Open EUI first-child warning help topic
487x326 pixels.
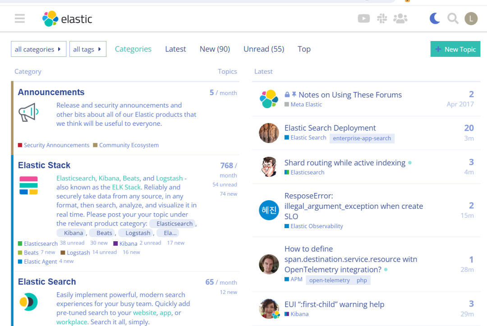point(334,304)
